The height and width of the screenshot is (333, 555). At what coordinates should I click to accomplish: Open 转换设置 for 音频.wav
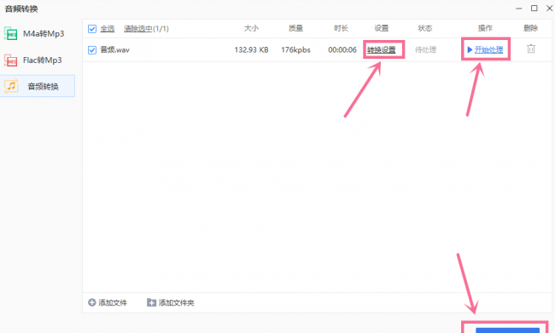tap(381, 49)
